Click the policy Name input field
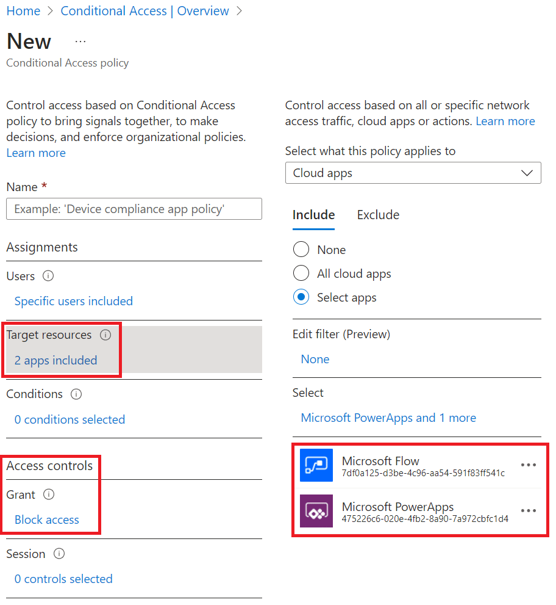The width and height of the screenshot is (556, 605). point(134,209)
